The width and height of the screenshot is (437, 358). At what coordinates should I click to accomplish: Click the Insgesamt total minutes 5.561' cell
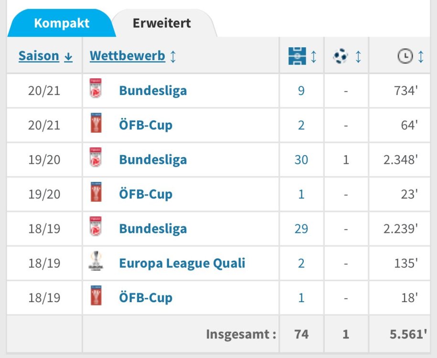click(x=408, y=334)
